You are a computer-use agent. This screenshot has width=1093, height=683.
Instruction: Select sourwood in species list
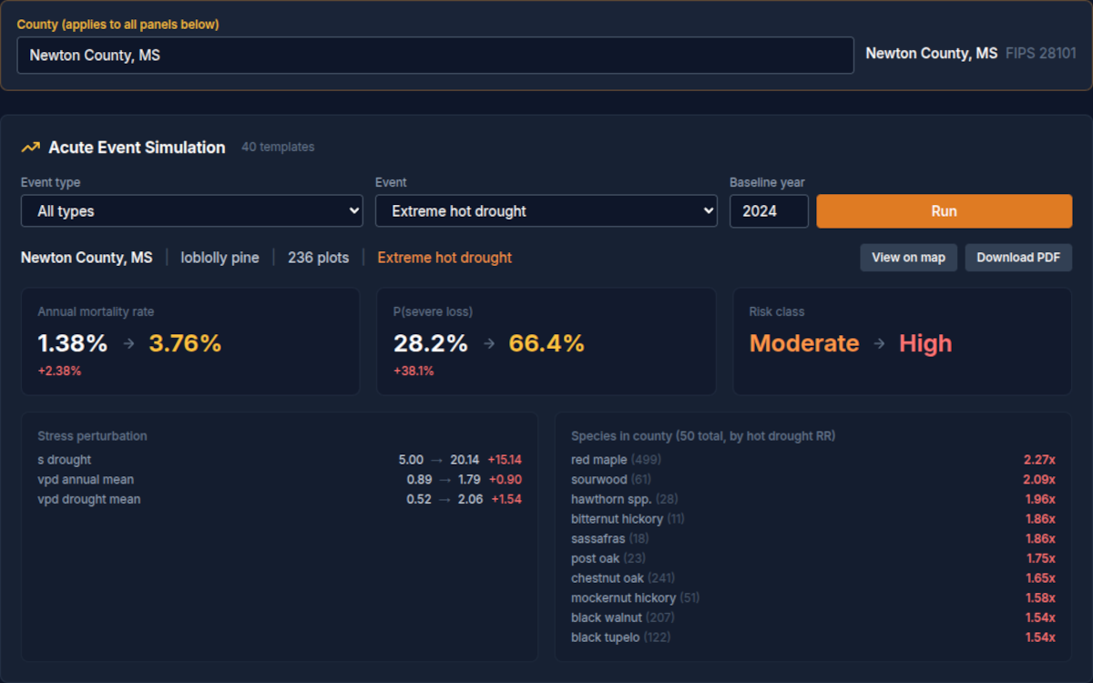click(812, 480)
